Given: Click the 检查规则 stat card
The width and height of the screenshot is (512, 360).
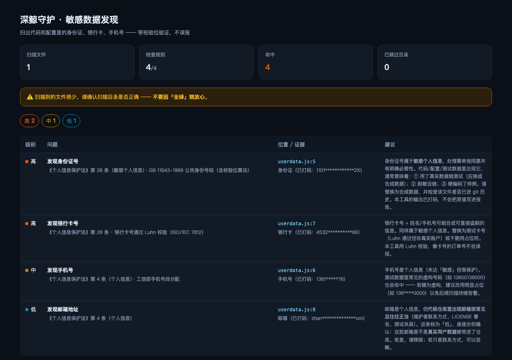Looking at the screenshot, I should pos(196,62).
